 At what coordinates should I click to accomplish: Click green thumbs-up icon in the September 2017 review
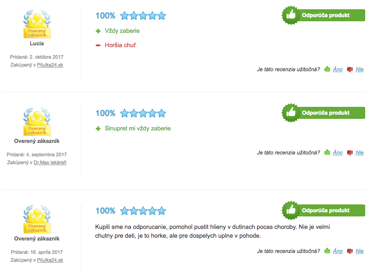(x=327, y=152)
